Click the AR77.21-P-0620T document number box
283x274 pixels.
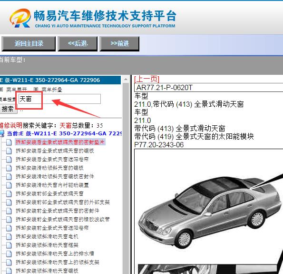point(208,88)
